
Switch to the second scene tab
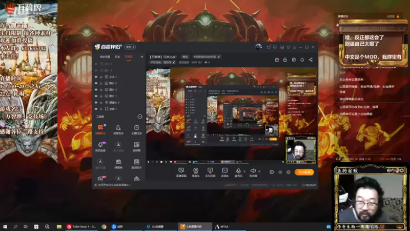click(117, 57)
